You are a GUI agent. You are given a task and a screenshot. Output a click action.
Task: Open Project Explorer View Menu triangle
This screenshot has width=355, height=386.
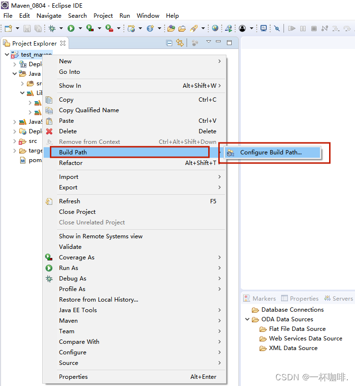coord(209,42)
